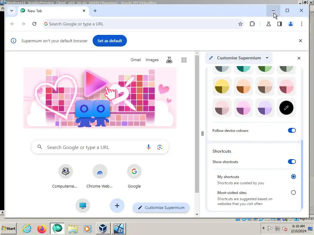Toggle Follow device colours switch

coord(292,130)
